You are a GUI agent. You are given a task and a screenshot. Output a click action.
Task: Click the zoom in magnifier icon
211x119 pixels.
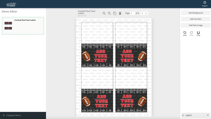(x=104, y=13)
